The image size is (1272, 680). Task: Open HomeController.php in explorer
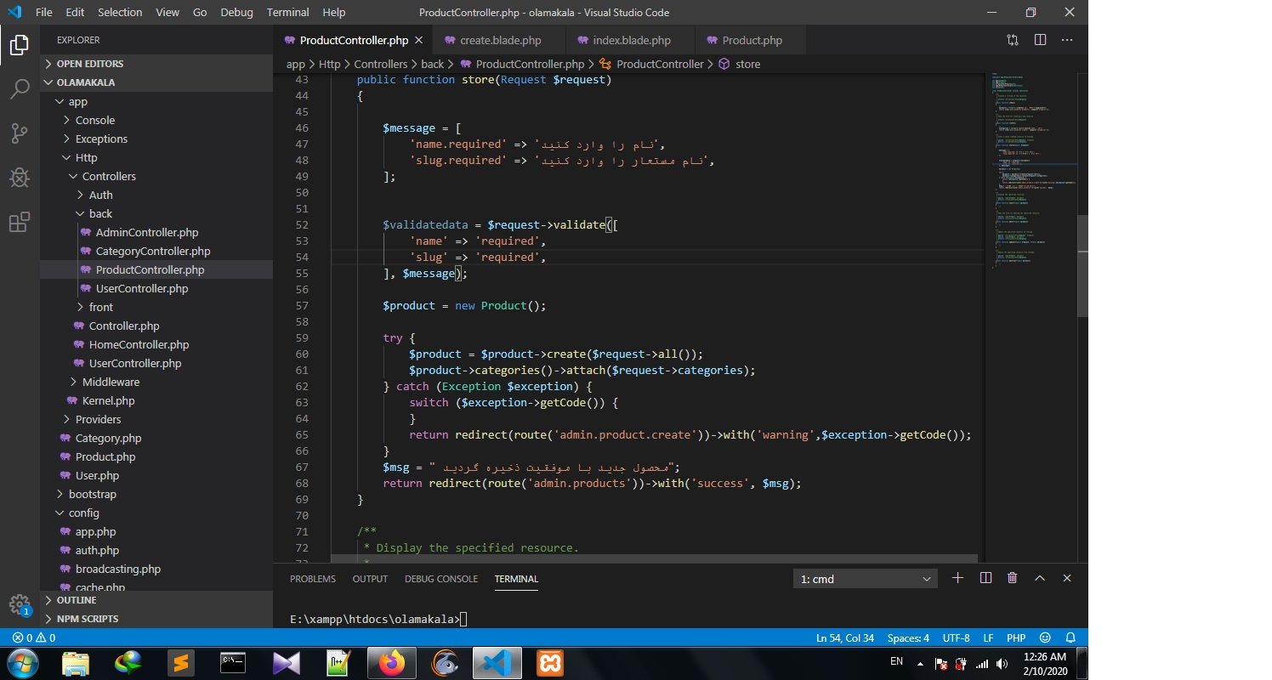coord(156,344)
